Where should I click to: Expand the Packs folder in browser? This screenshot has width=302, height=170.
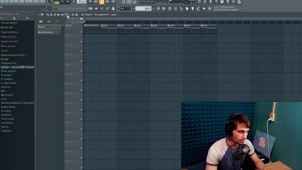pos(4,99)
